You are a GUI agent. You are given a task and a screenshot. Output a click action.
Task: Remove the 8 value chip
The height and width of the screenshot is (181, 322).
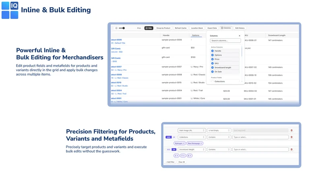coord(190,156)
